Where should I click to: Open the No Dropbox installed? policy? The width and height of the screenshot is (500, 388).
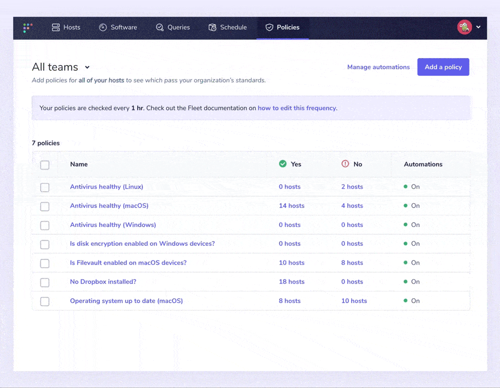pos(103,282)
